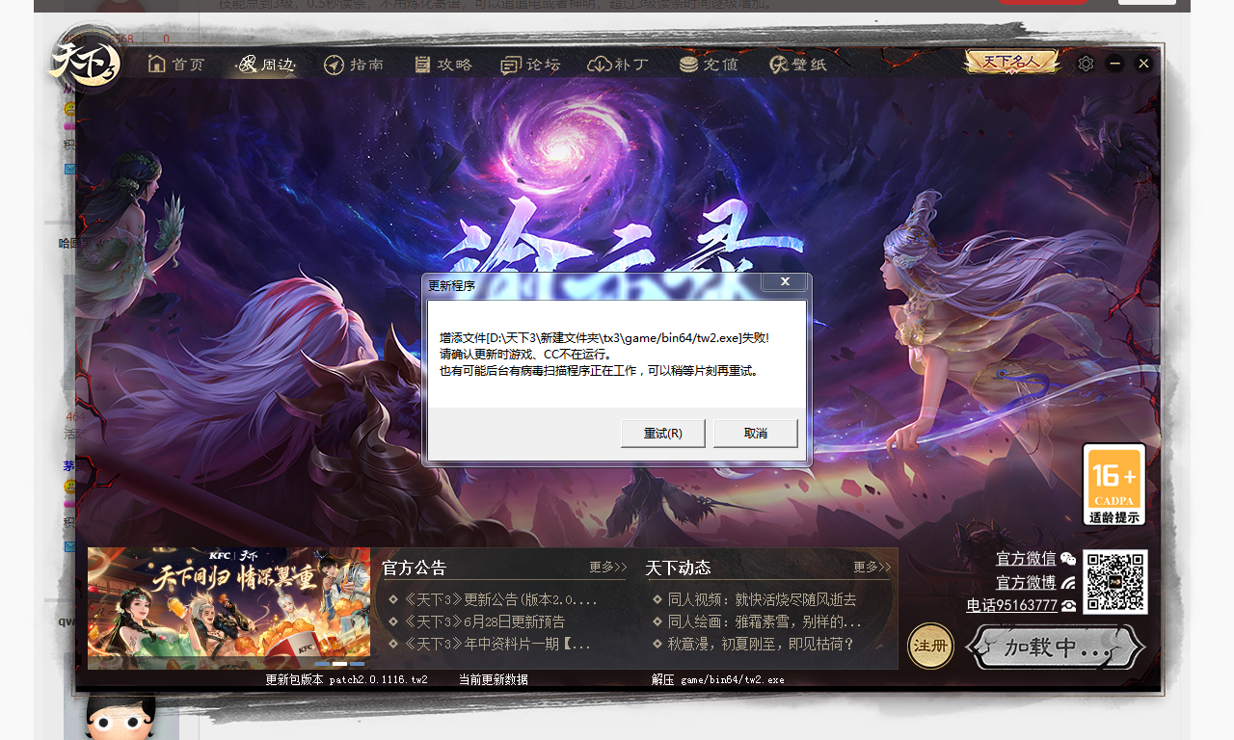Click the 重试(R) retry button

(663, 434)
